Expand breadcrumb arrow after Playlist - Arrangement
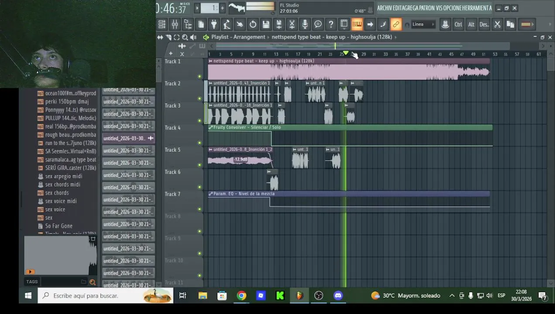The width and height of the screenshot is (555, 314). (x=268, y=37)
